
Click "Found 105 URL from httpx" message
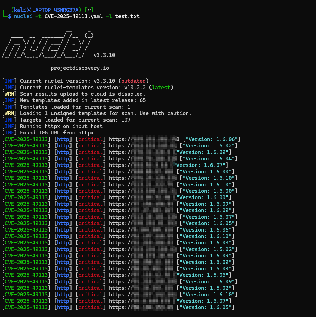click(x=57, y=133)
